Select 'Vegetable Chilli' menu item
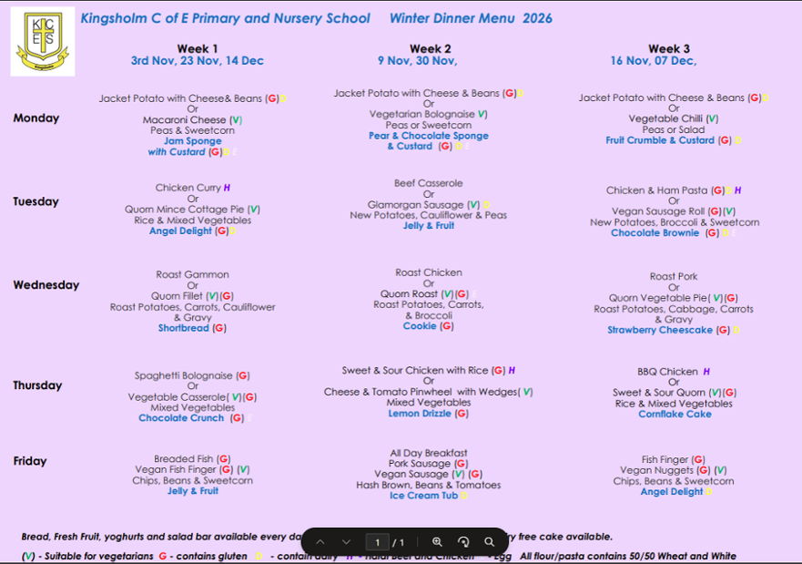The image size is (802, 564). click(665, 118)
